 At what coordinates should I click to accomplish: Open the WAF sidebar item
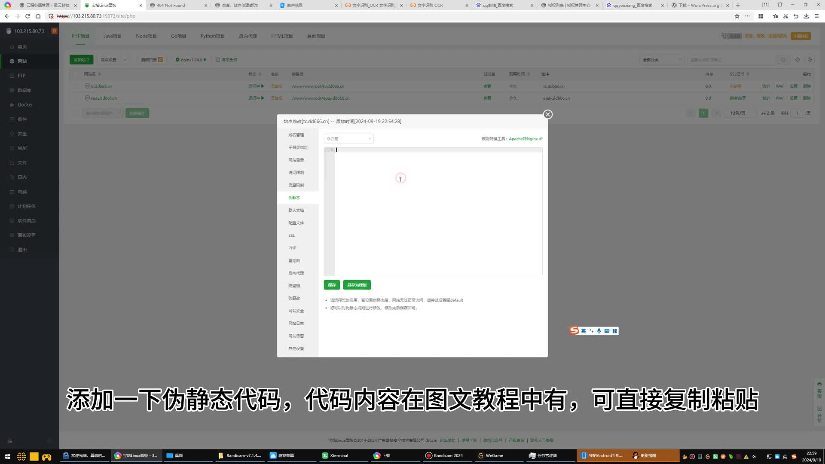click(22, 148)
